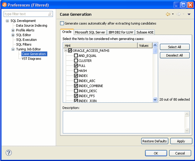Select the INDEX_DESC hint row text
Screen dimensions: 195x161
point(88,91)
